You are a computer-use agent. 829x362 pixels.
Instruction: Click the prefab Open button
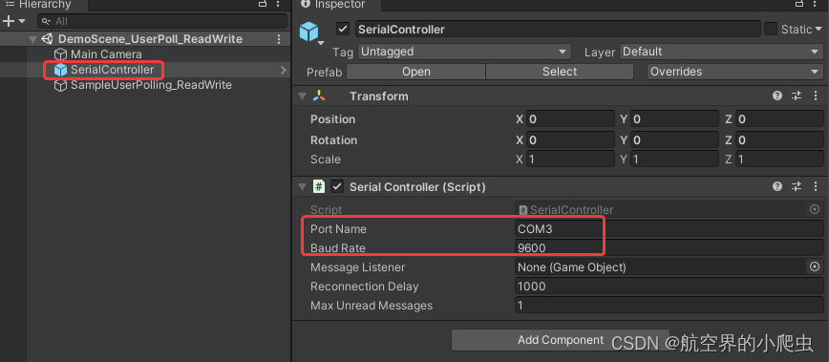pyautogui.click(x=416, y=72)
